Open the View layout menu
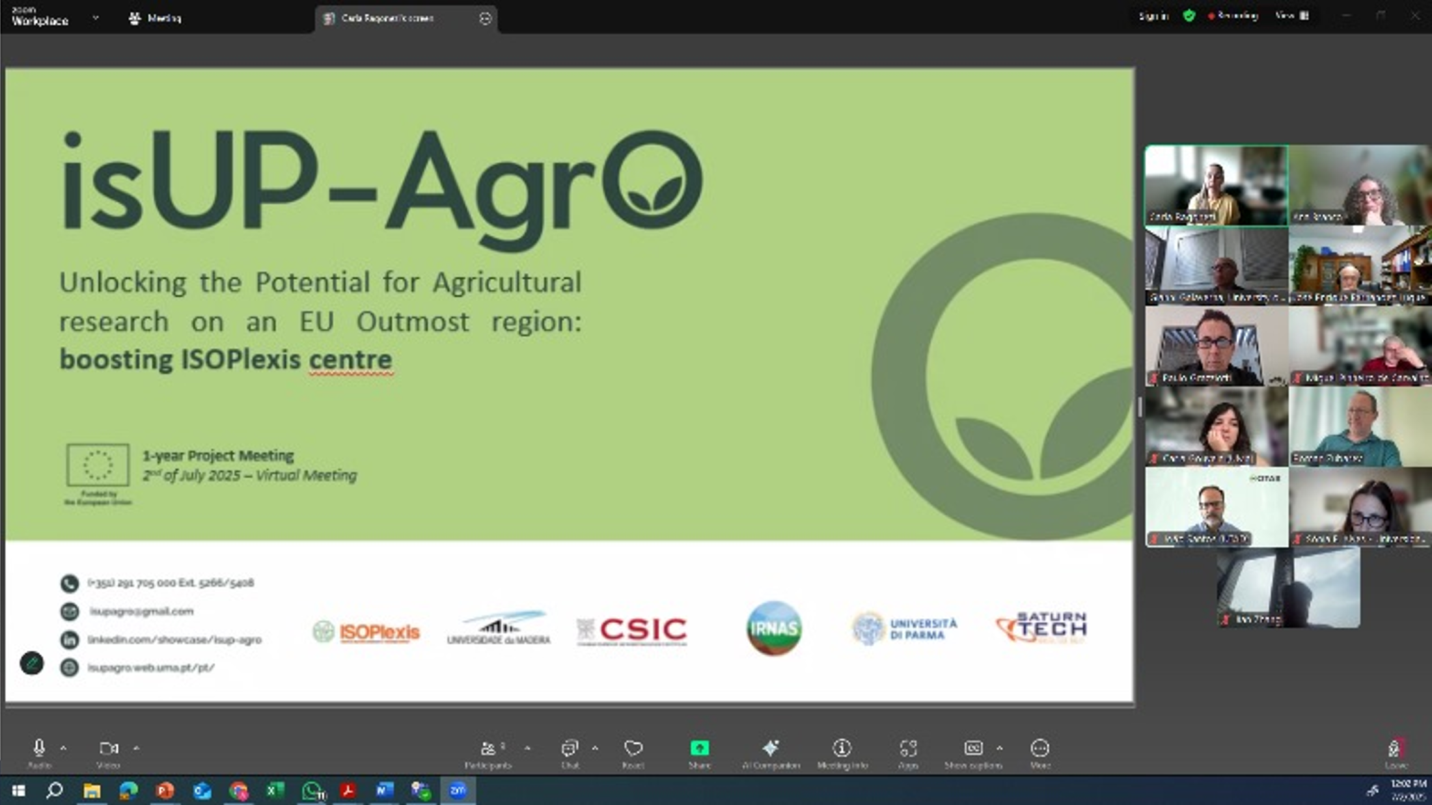The image size is (1432, 805). (1291, 16)
